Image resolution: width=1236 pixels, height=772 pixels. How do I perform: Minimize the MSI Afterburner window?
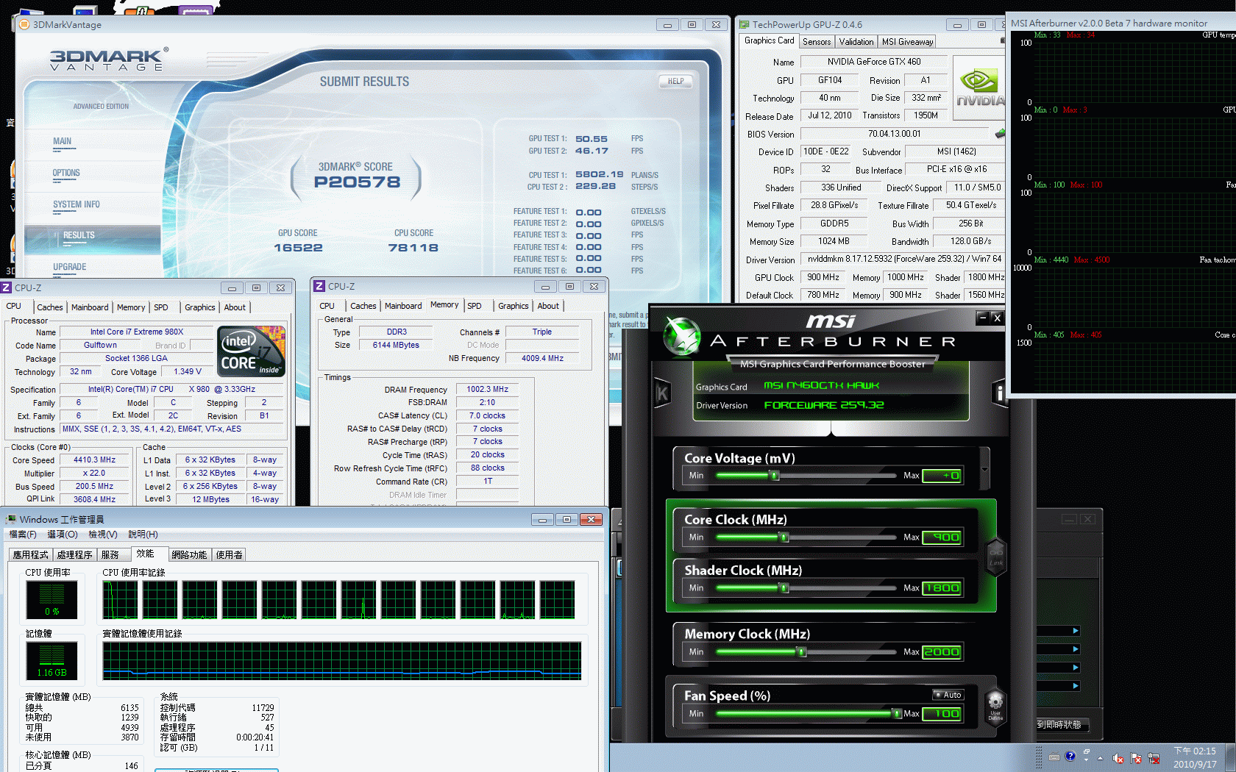[x=982, y=318]
